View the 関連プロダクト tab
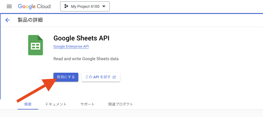 (x=121, y=104)
